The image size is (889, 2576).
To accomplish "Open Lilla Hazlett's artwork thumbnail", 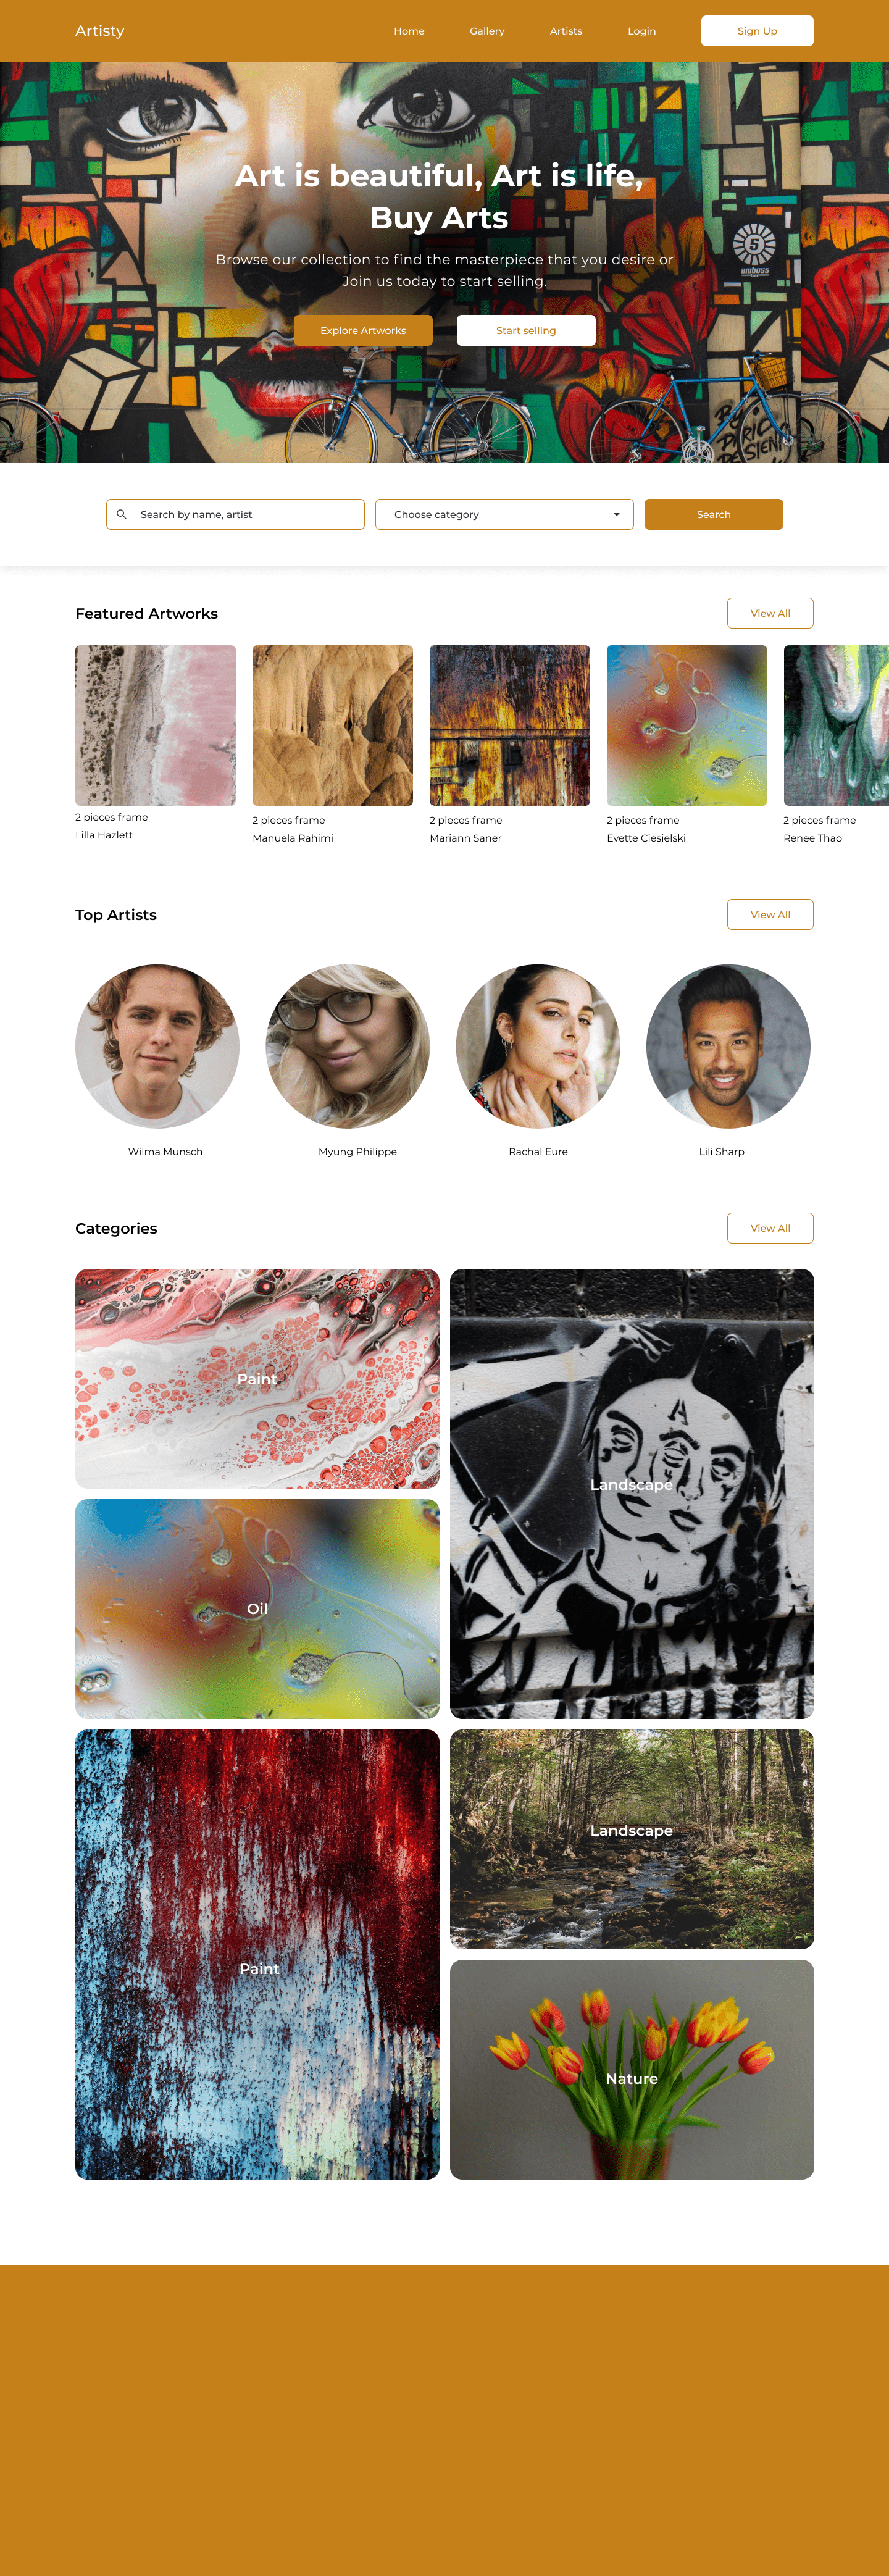I will [155, 725].
